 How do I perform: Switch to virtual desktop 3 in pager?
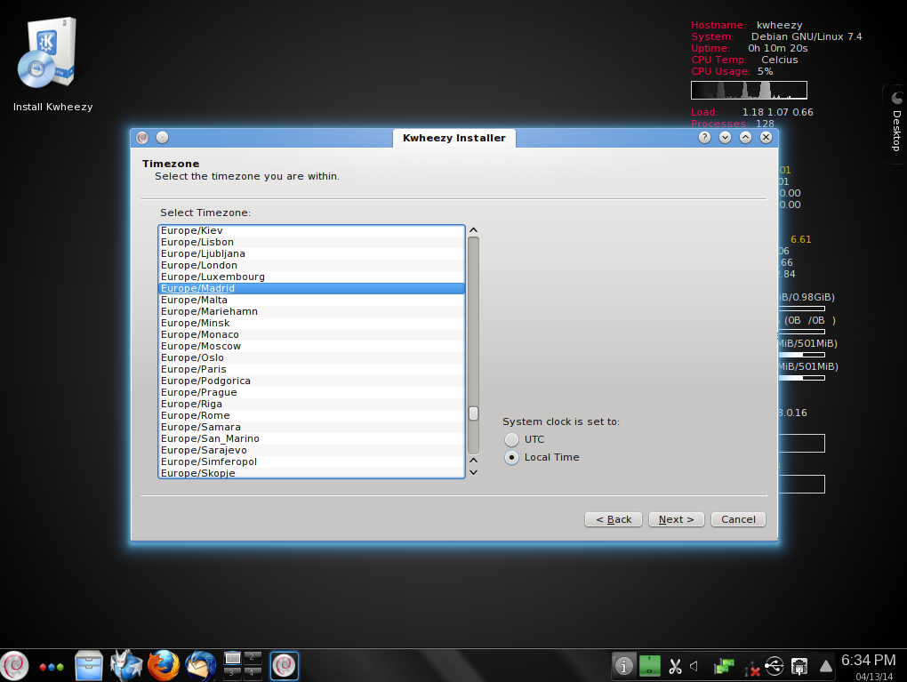233,672
